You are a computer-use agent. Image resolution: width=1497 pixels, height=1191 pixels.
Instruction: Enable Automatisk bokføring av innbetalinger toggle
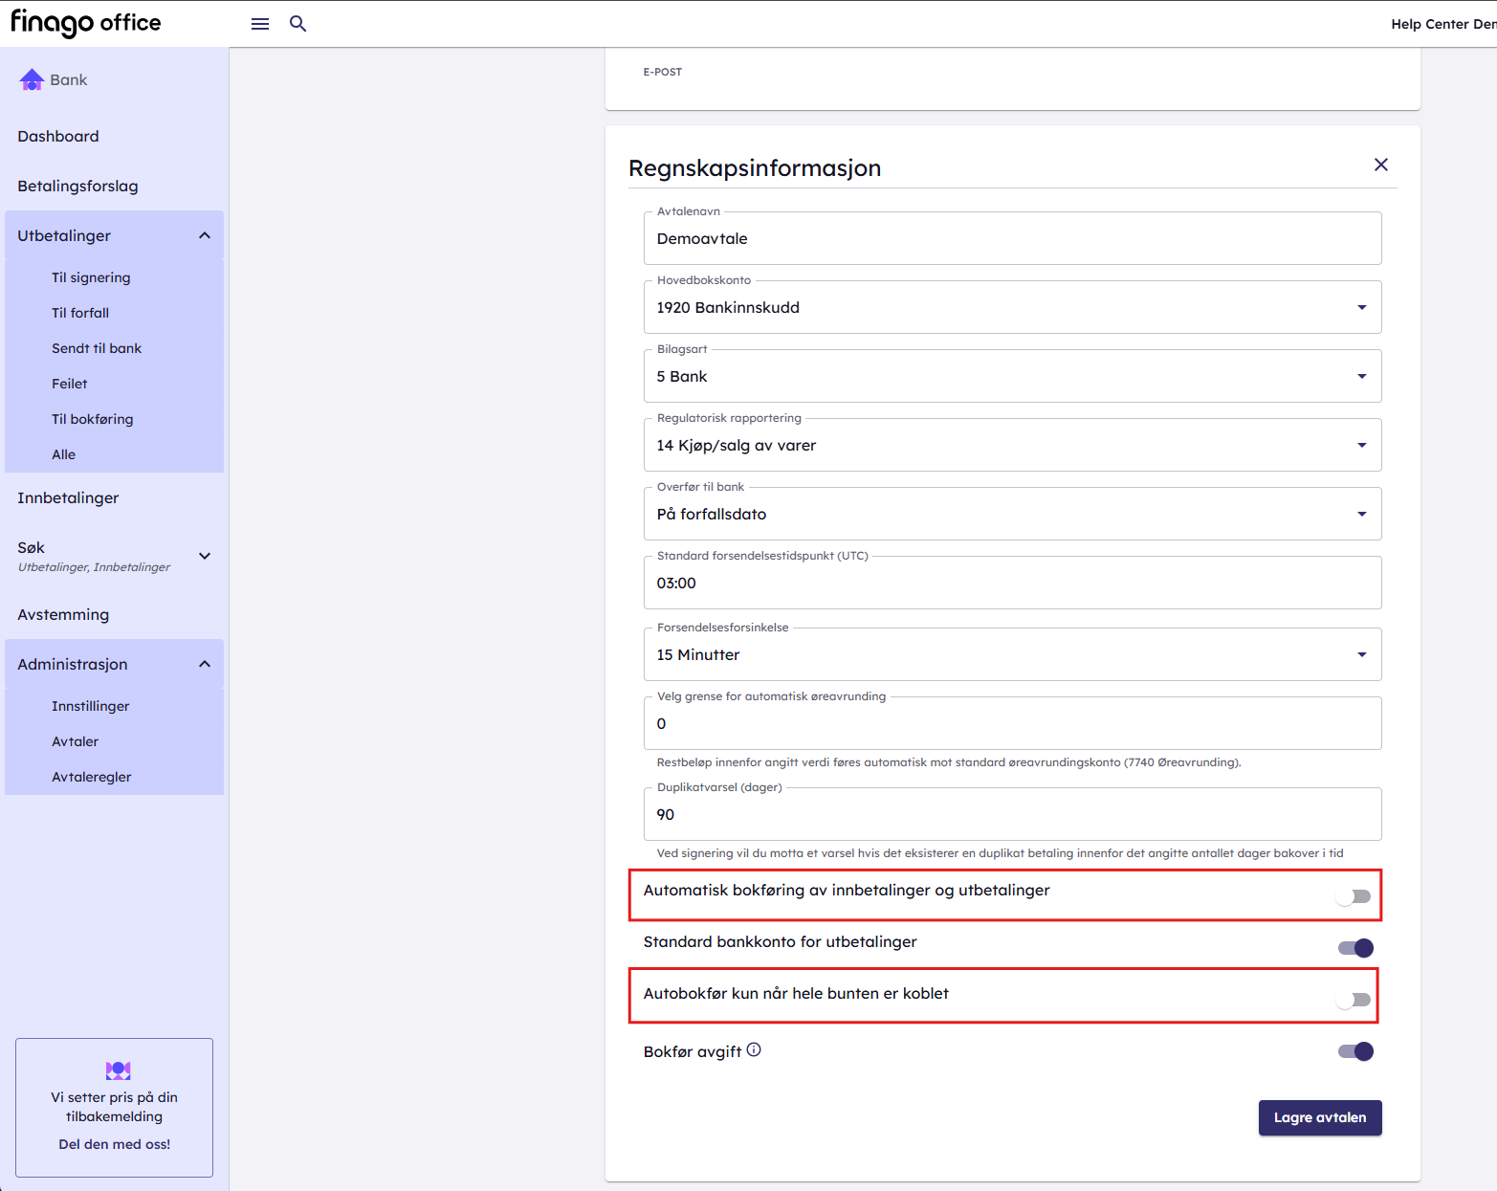[x=1354, y=896]
